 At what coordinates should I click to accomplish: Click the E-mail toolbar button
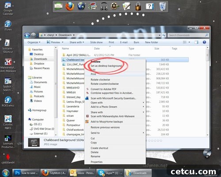point(124,42)
